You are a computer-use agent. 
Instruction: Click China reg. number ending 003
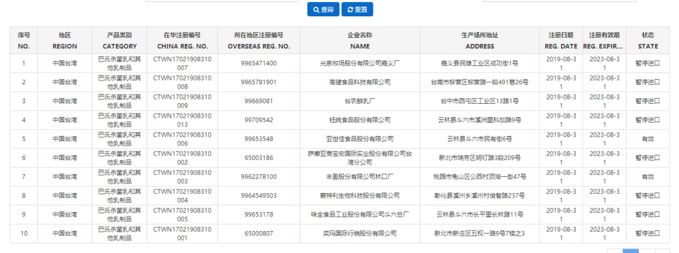(x=182, y=177)
